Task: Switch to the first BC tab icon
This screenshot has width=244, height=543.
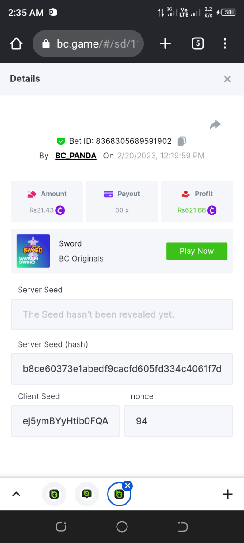Action: tap(54, 494)
